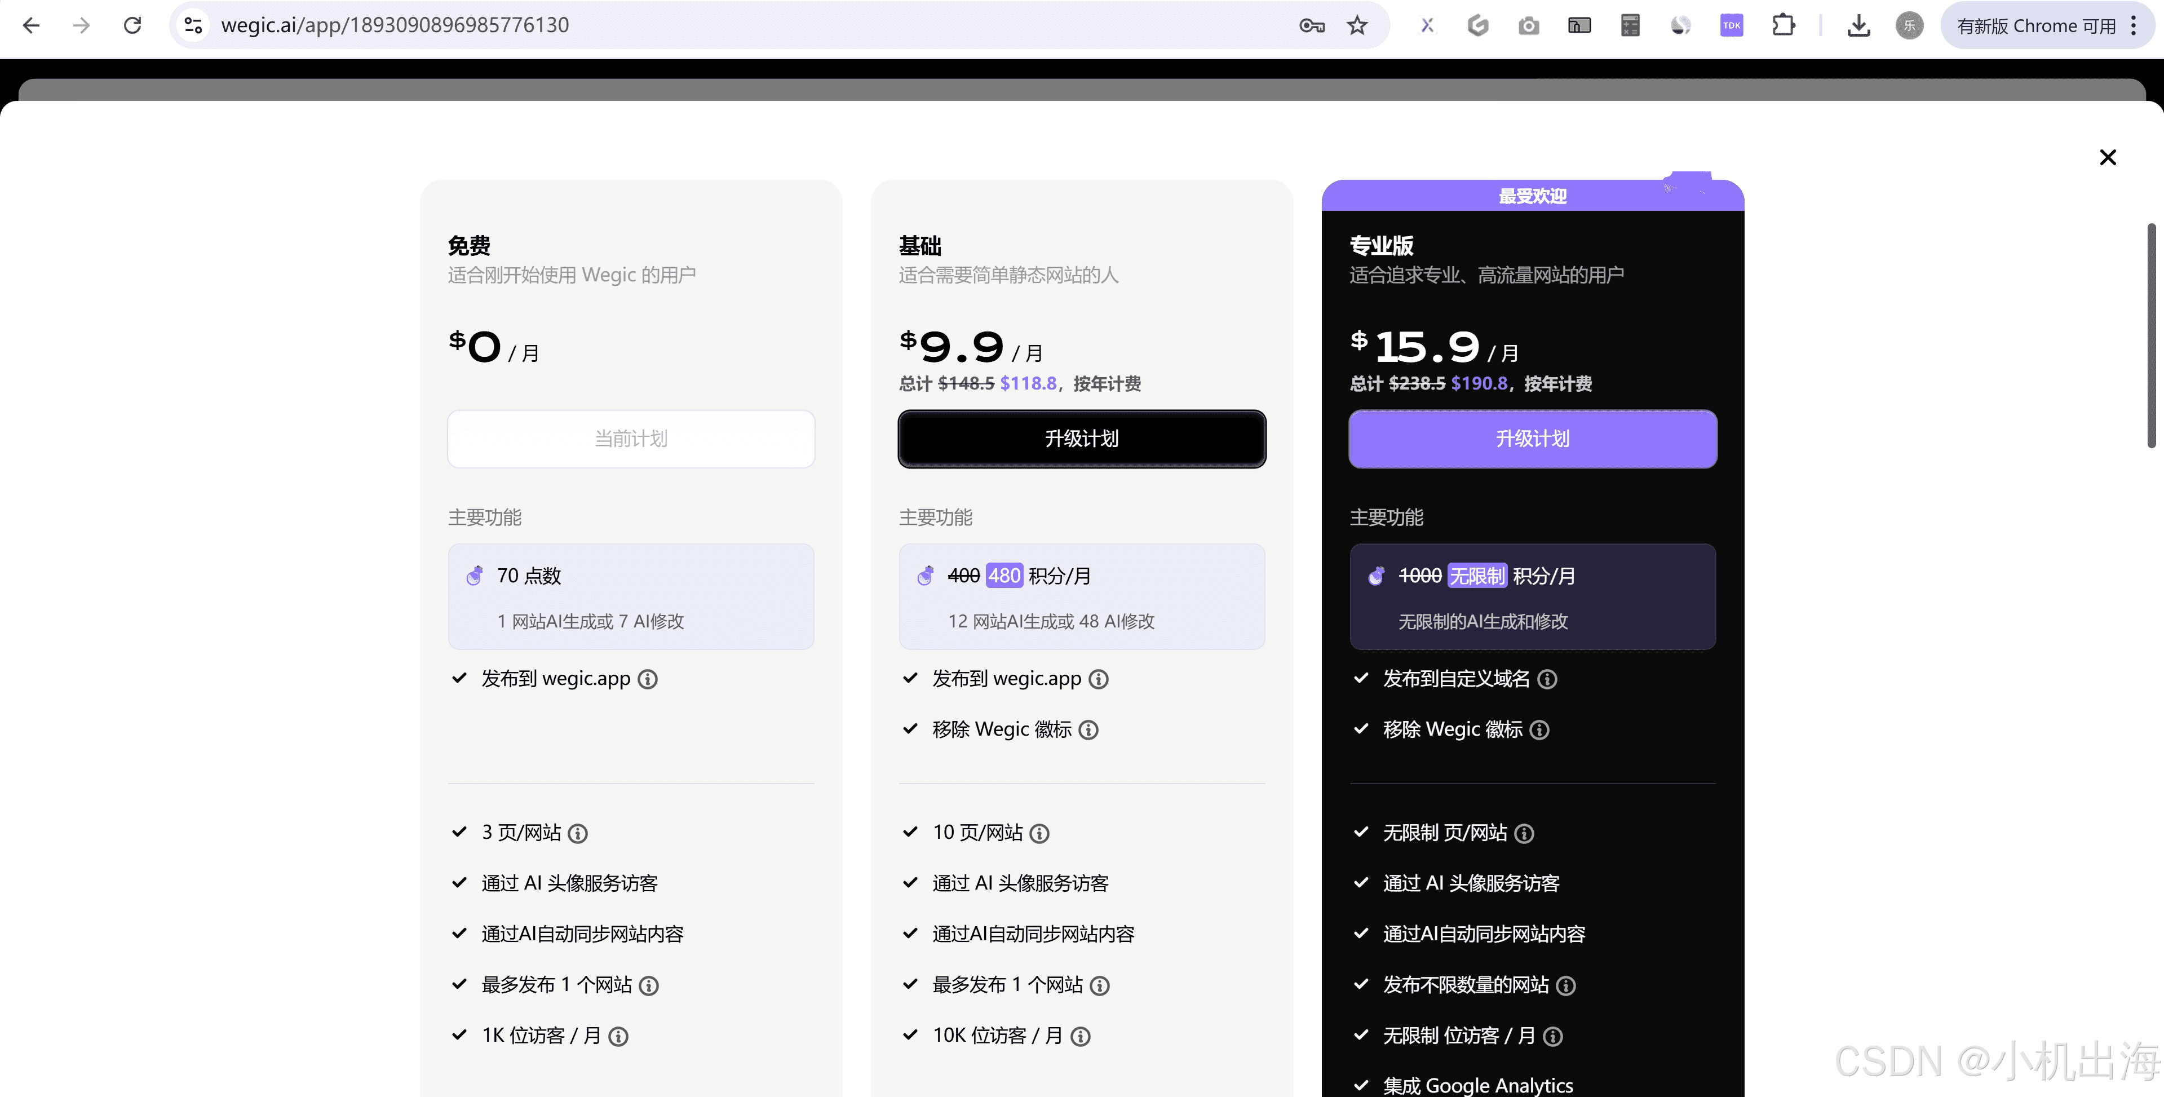Click the $190.8 yearly total price
This screenshot has width=2164, height=1097.
coord(1479,383)
